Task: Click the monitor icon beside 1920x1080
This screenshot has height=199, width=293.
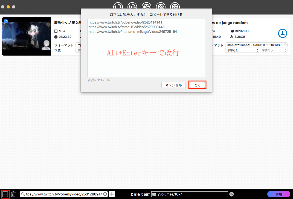Action: pos(232,31)
